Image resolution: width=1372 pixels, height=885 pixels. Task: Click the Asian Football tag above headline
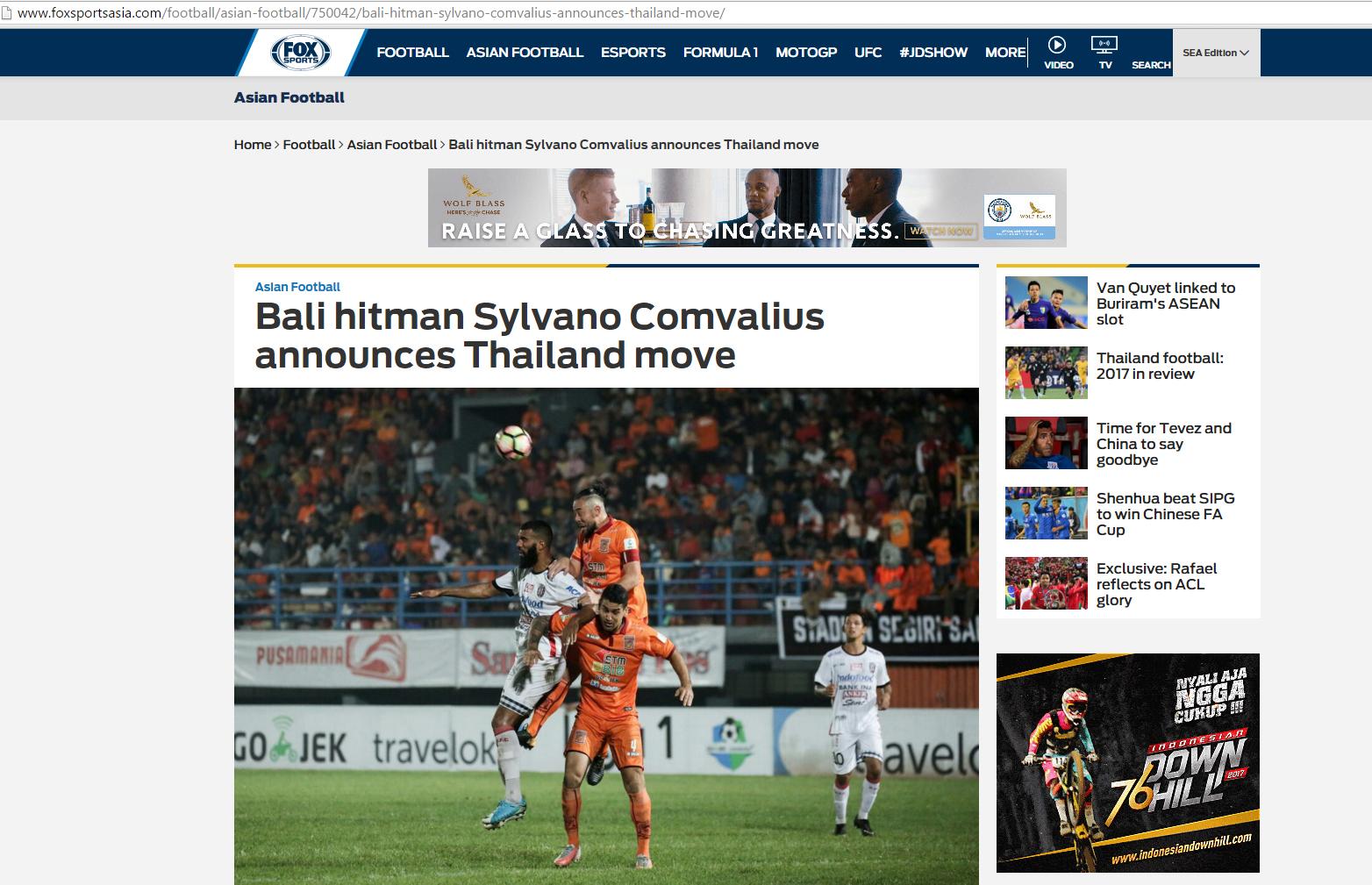pyautogui.click(x=297, y=287)
